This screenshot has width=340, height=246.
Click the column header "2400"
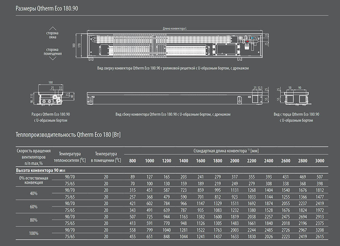[269, 161]
